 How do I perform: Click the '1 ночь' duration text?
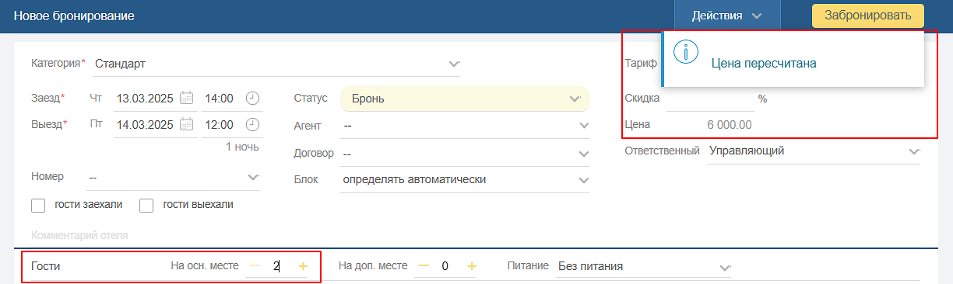coord(242,147)
